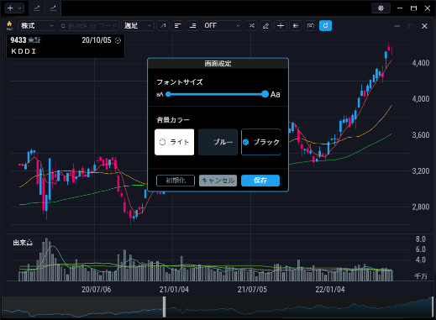Click the crossing arrows shuffle icon
This screenshot has width=436, height=320.
(x=251, y=26)
